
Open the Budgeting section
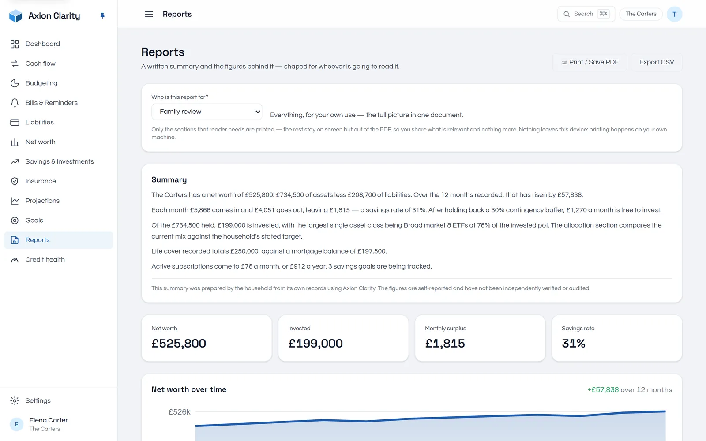coord(59,83)
